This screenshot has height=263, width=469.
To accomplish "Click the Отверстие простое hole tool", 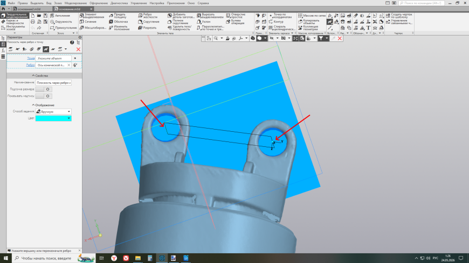I will click(236, 16).
